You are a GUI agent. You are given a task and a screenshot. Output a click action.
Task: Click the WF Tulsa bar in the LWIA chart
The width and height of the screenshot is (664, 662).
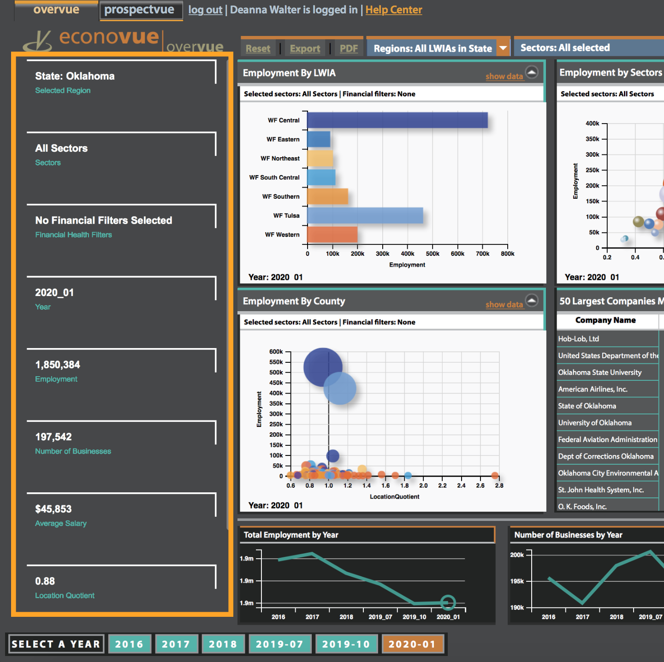point(364,215)
